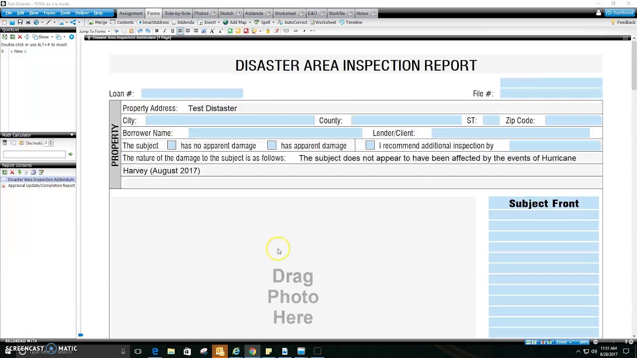
Task: Click the Merge toolbar button
Action: coord(98,22)
